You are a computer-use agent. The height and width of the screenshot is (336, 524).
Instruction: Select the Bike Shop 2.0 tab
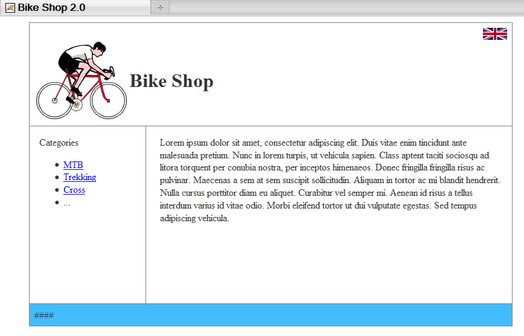[75, 7]
